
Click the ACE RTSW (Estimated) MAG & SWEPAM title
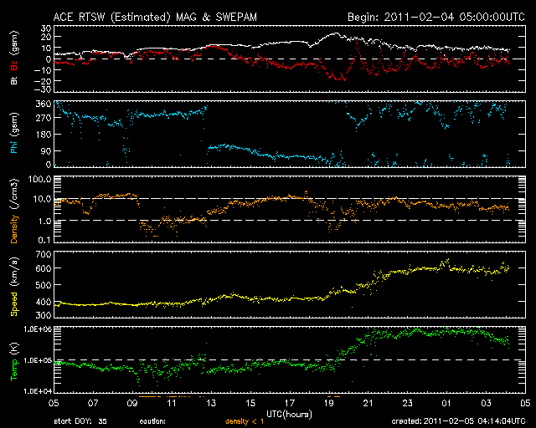[x=155, y=17]
